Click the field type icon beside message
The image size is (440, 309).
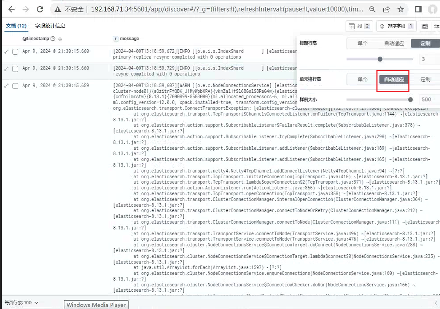click(x=116, y=39)
